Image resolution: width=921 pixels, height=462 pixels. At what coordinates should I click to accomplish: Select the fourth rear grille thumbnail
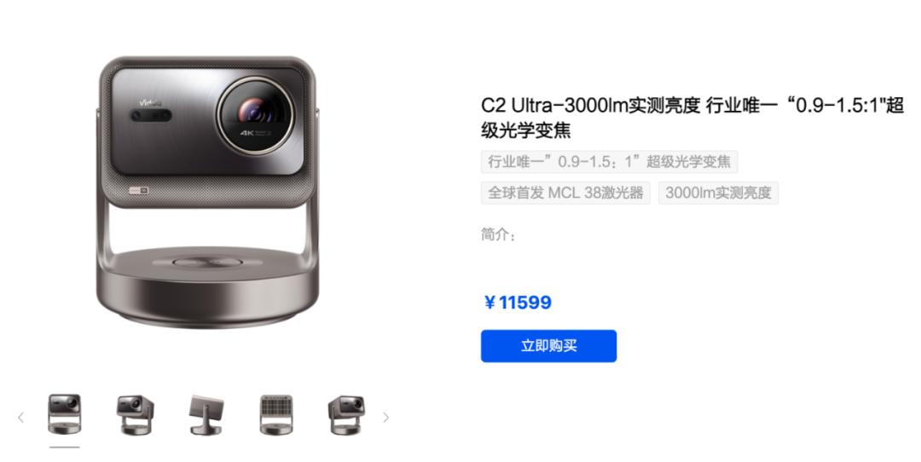pyautogui.click(x=276, y=414)
